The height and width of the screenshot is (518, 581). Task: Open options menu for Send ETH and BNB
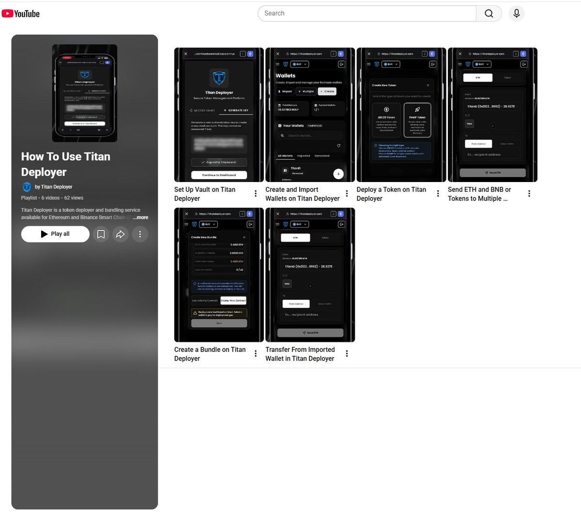(529, 194)
